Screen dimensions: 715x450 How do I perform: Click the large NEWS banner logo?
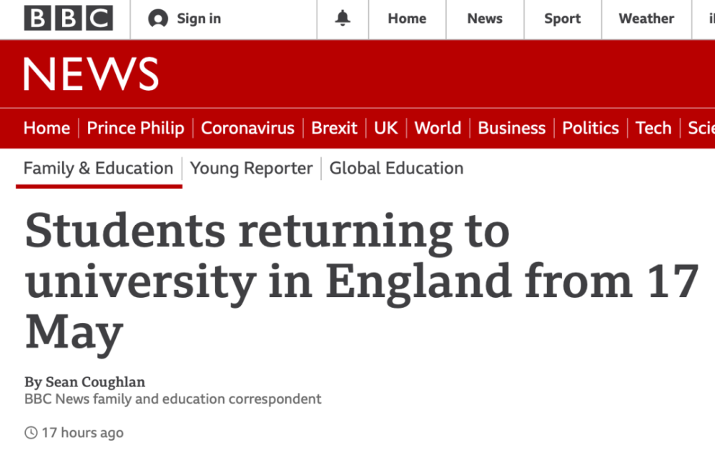[91, 74]
